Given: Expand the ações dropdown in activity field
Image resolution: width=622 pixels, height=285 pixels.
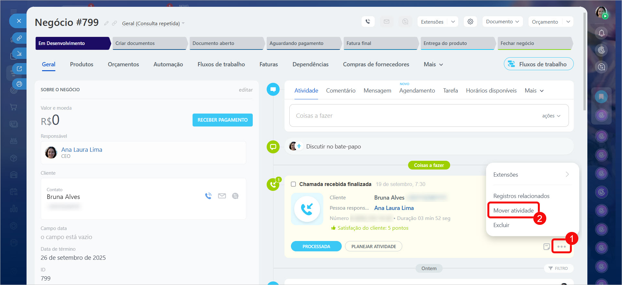Looking at the screenshot, I should (x=551, y=116).
